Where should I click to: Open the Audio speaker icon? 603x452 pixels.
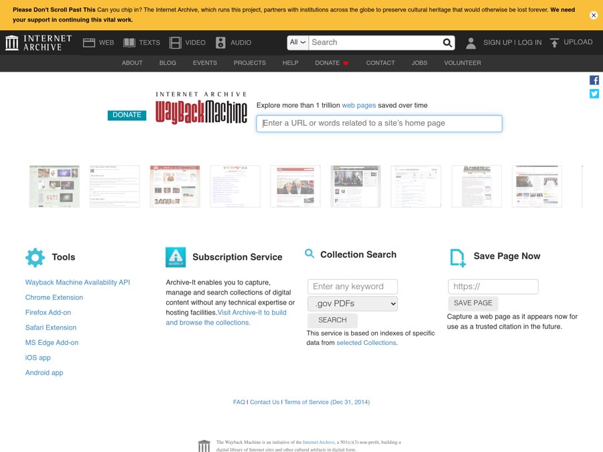pyautogui.click(x=220, y=43)
